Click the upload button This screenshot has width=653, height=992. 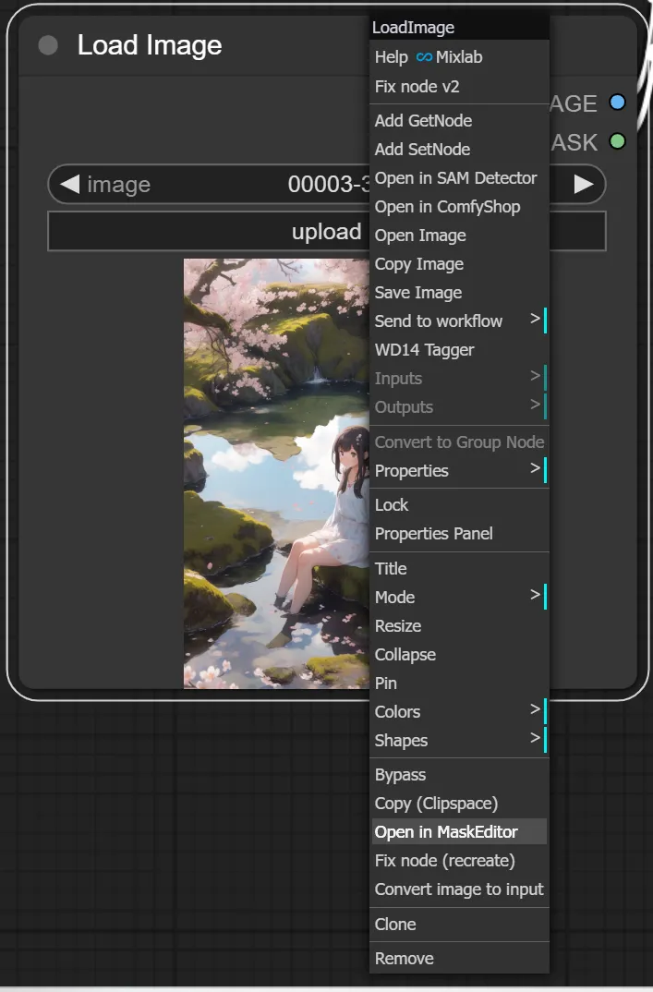(327, 232)
